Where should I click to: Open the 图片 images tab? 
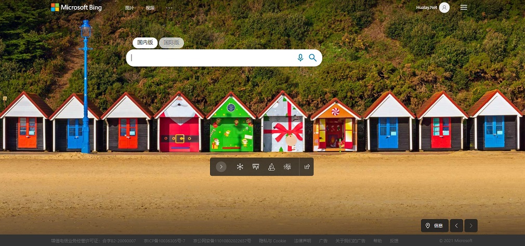pyautogui.click(x=129, y=8)
